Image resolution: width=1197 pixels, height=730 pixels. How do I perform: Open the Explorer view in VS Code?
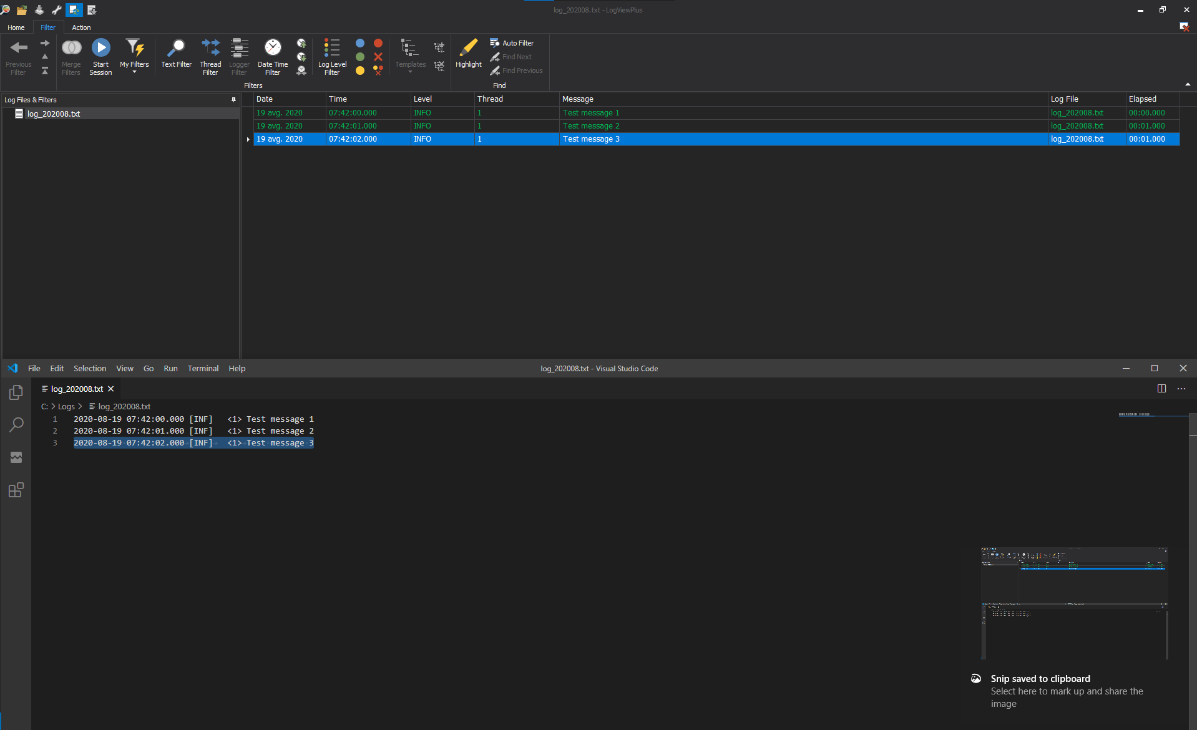click(16, 392)
